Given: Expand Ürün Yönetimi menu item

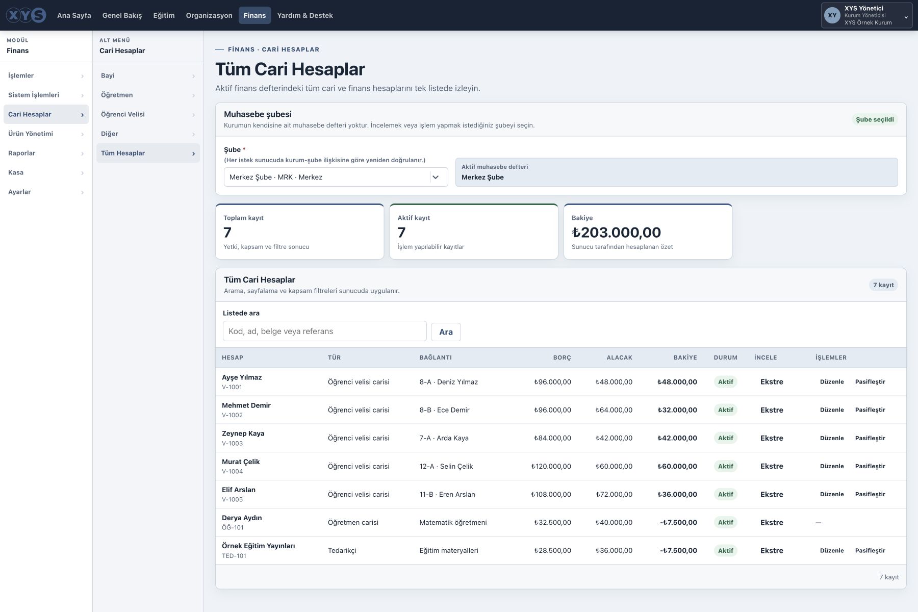Looking at the screenshot, I should click(x=46, y=134).
